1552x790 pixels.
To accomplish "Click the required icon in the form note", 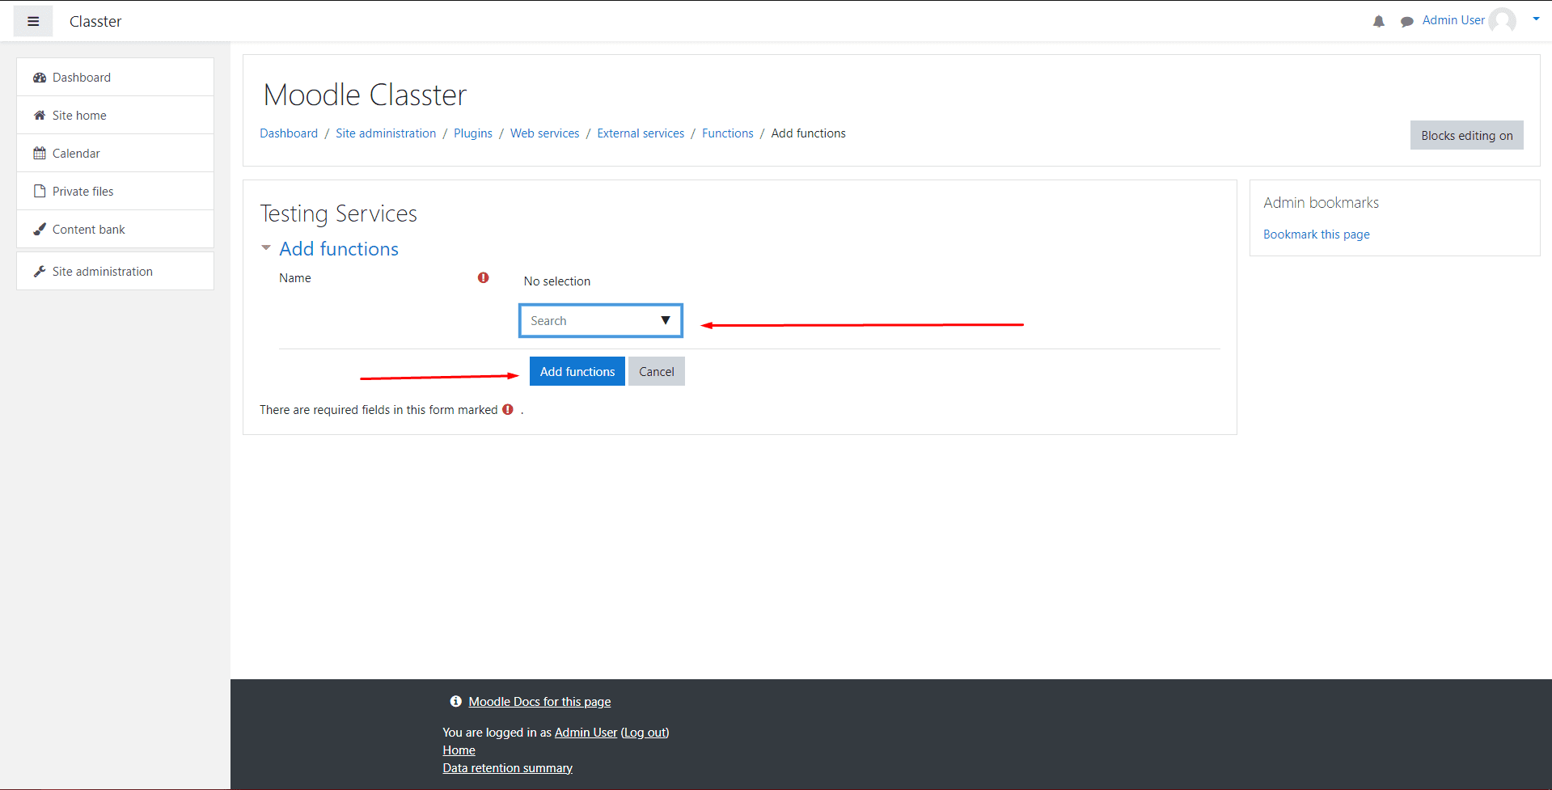I will (508, 409).
